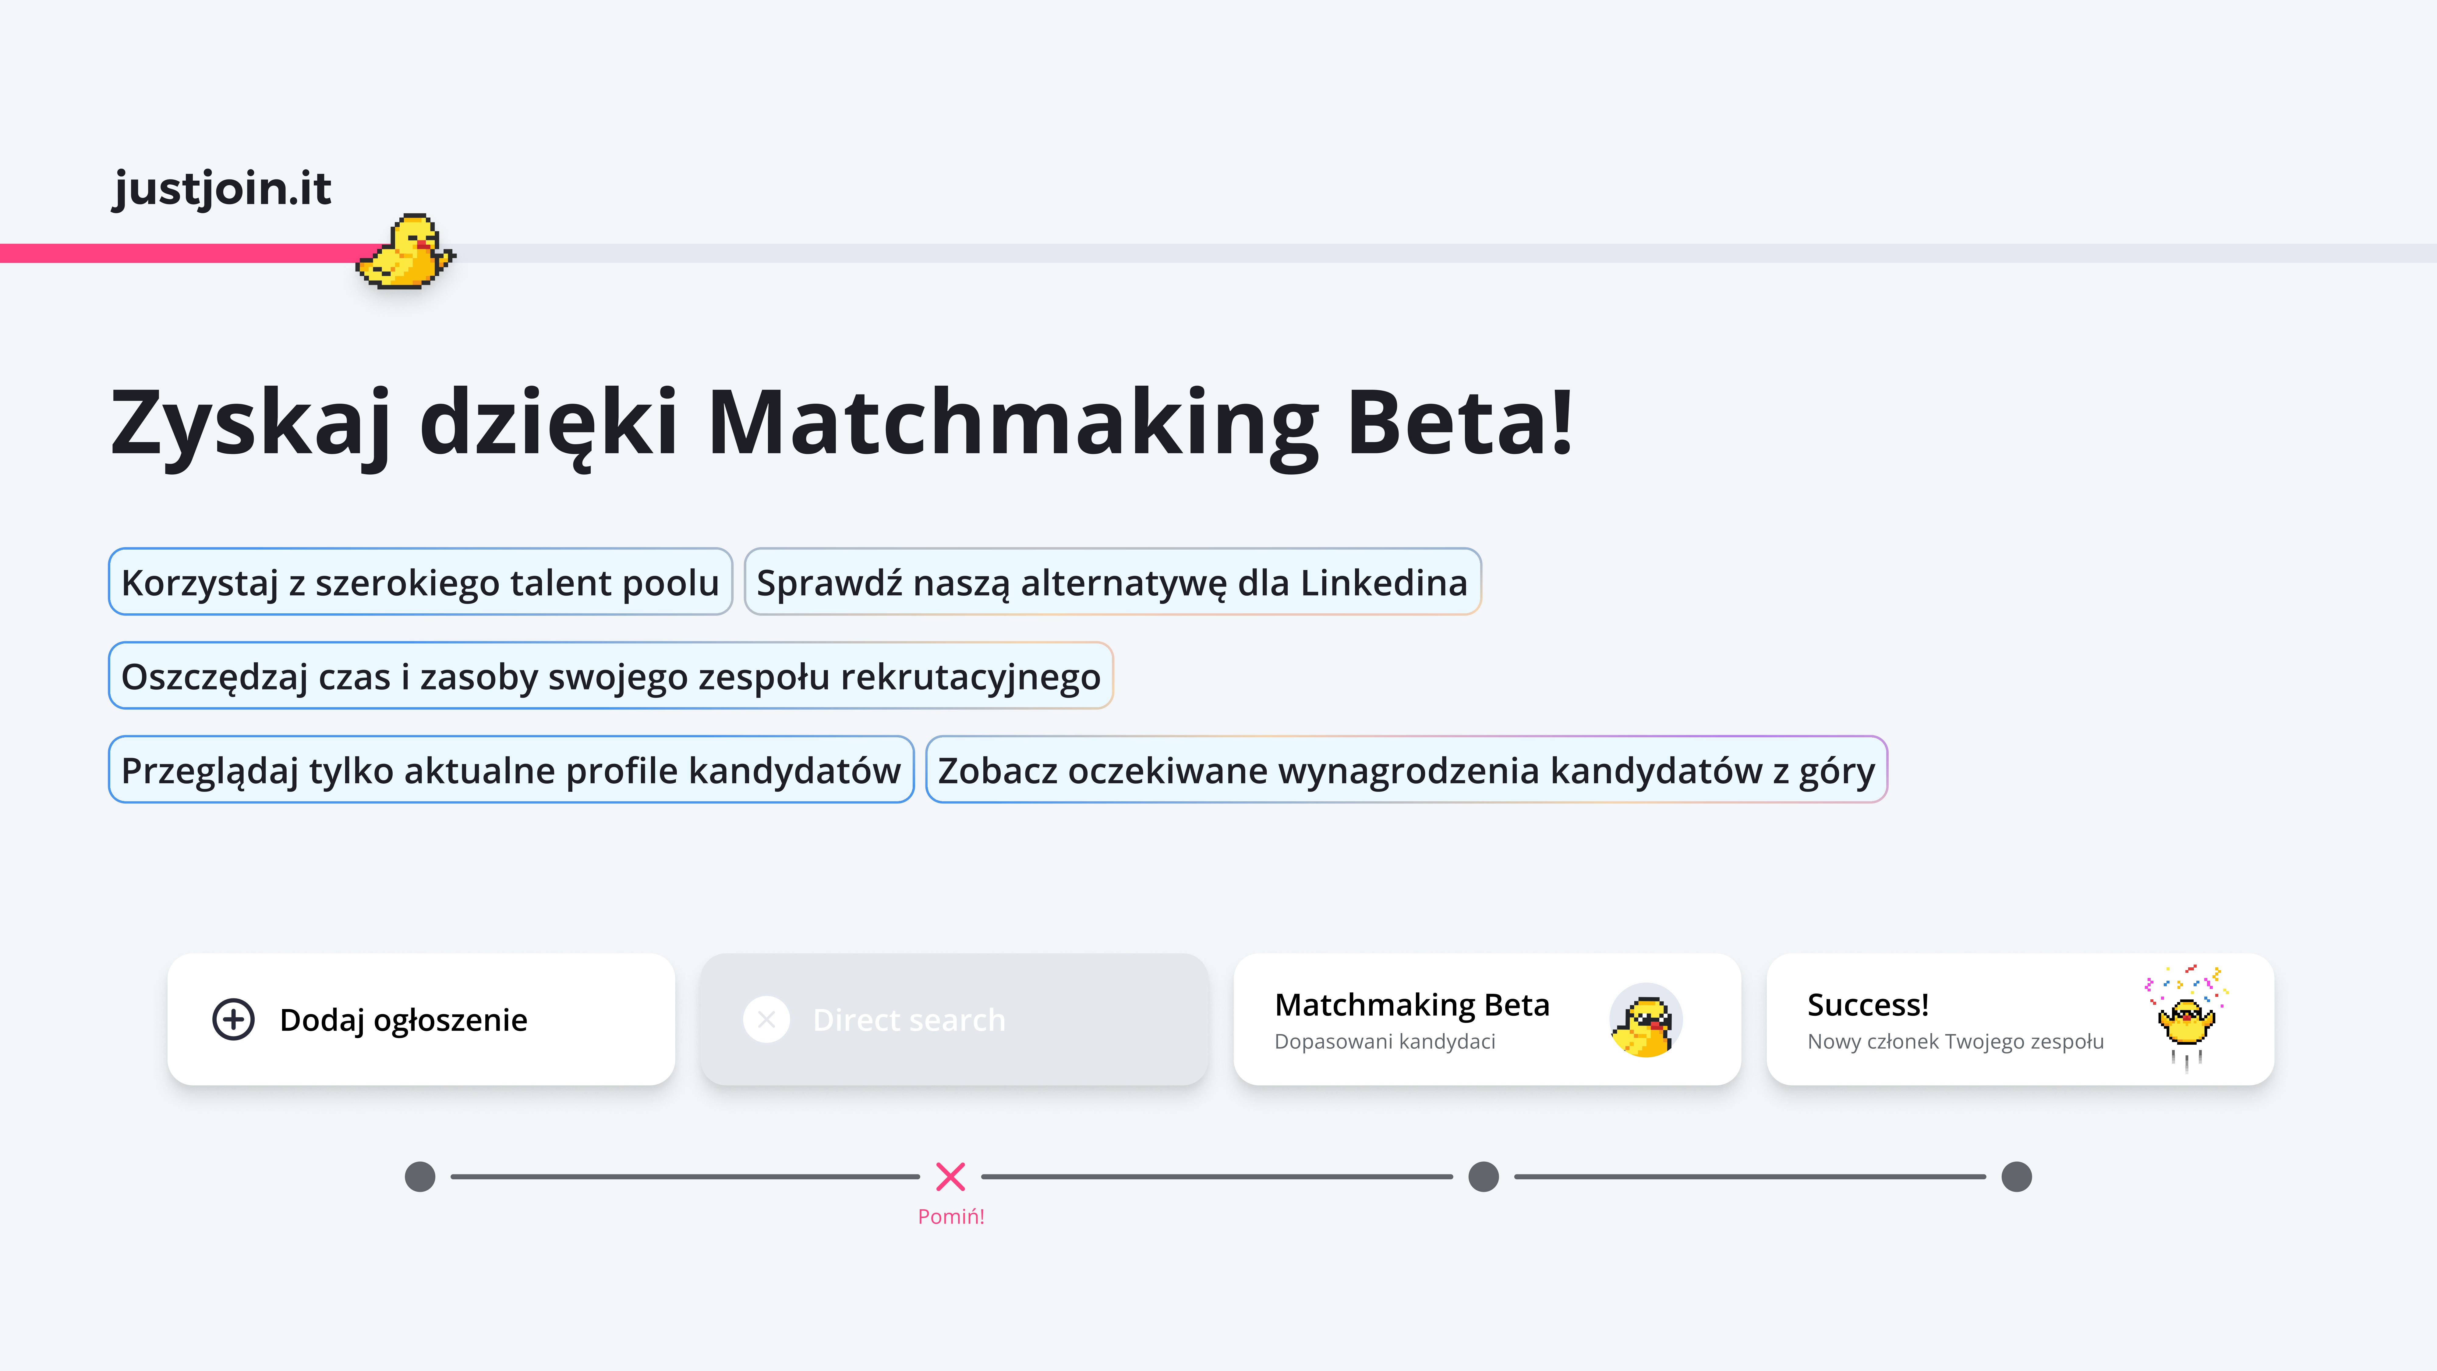Click the plus icon beside Dodaj ogłoszenie
This screenshot has width=2437, height=1371.
[234, 1019]
